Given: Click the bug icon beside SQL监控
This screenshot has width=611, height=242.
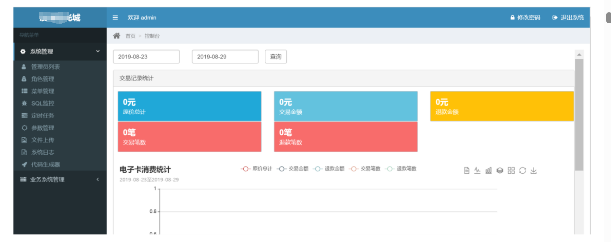Looking at the screenshot, I should pos(24,103).
